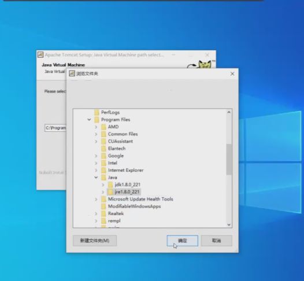Click the Elantech folder icon
Screen dimensions: 304x281
pyautogui.click(x=103, y=149)
